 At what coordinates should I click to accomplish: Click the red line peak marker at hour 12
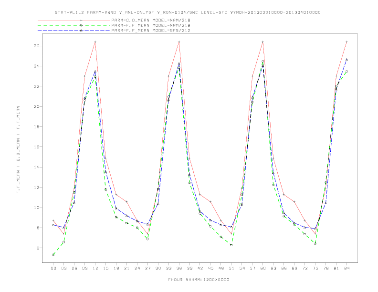[95, 42]
